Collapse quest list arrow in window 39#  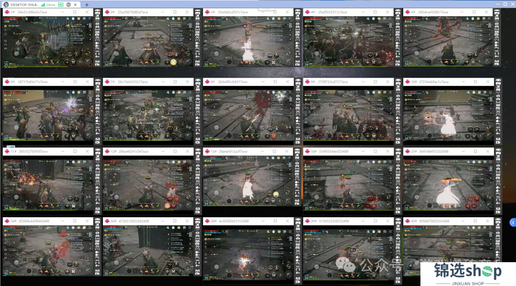click(391, 238)
